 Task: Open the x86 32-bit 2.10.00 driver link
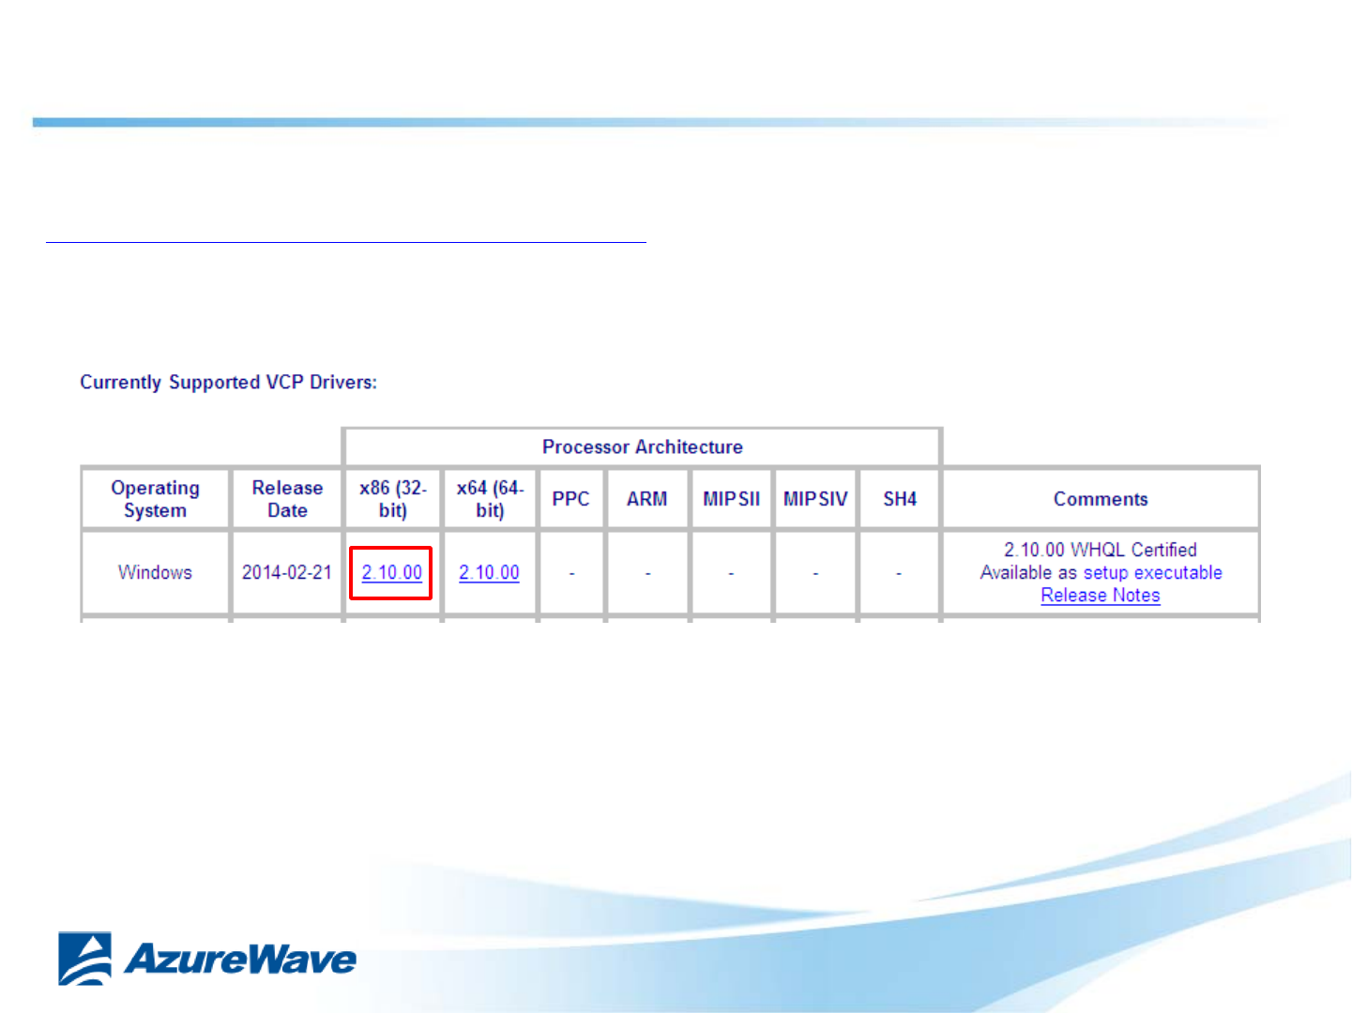pos(391,572)
